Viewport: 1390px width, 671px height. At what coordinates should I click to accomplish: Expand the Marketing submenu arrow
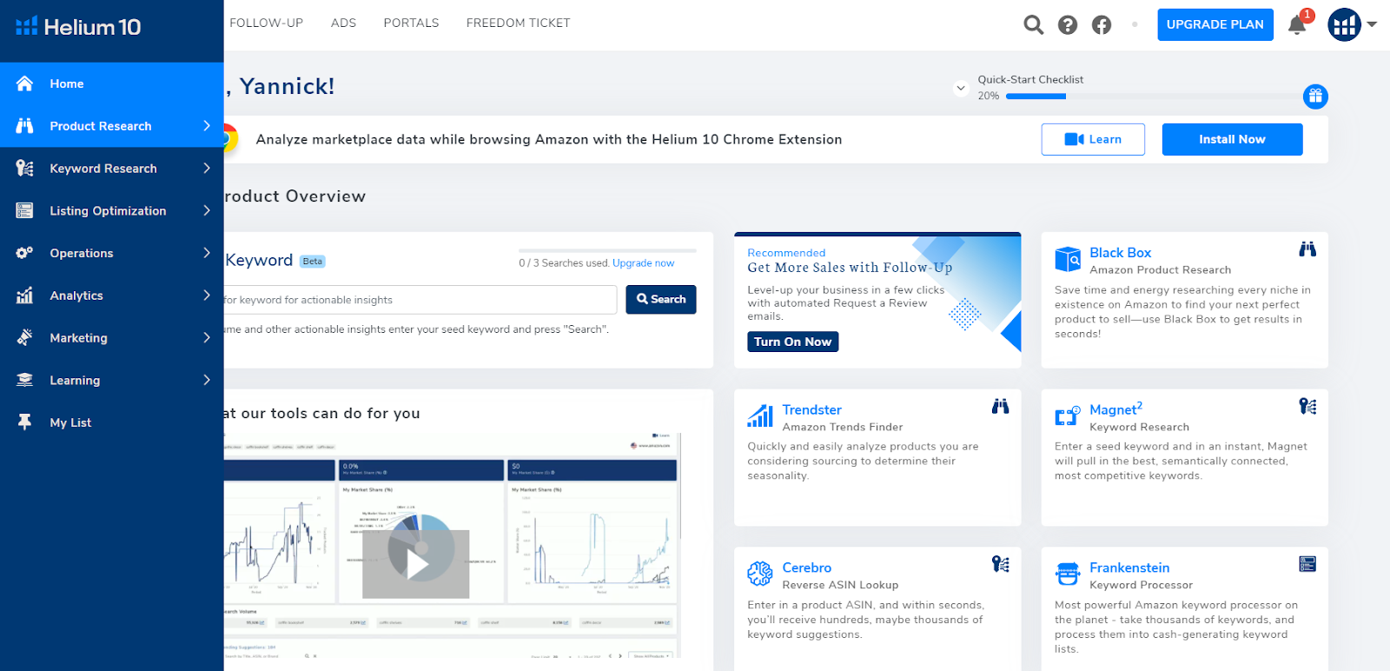coord(207,337)
